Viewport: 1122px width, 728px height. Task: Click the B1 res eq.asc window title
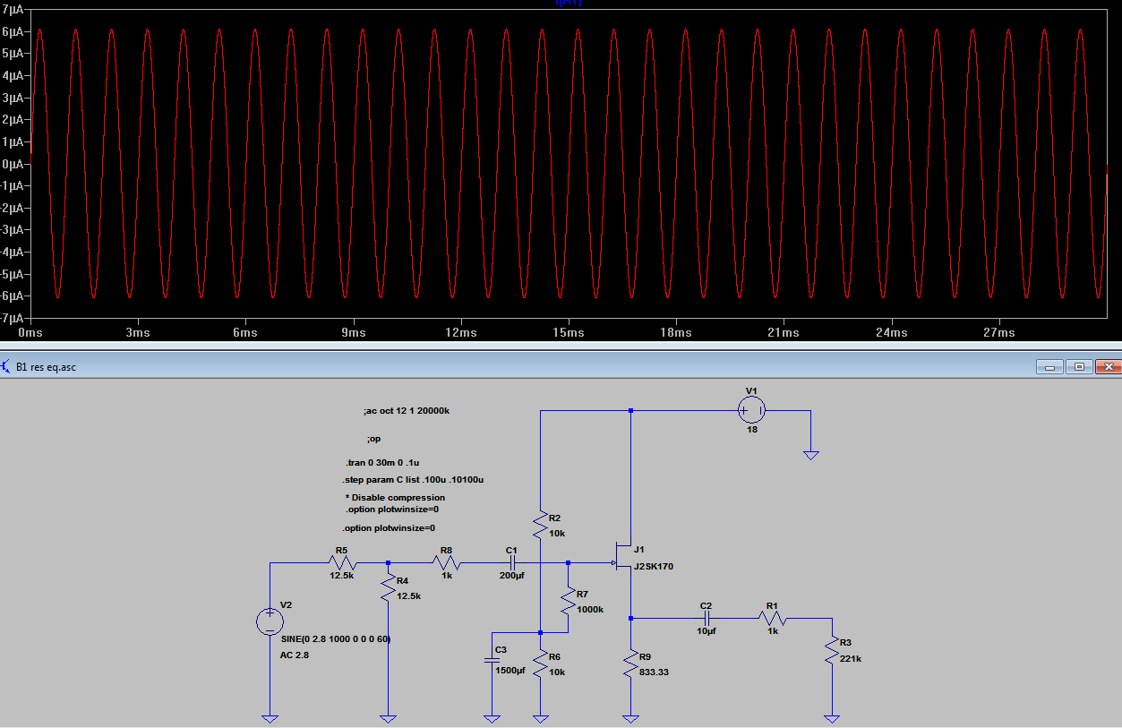pyautogui.click(x=46, y=367)
